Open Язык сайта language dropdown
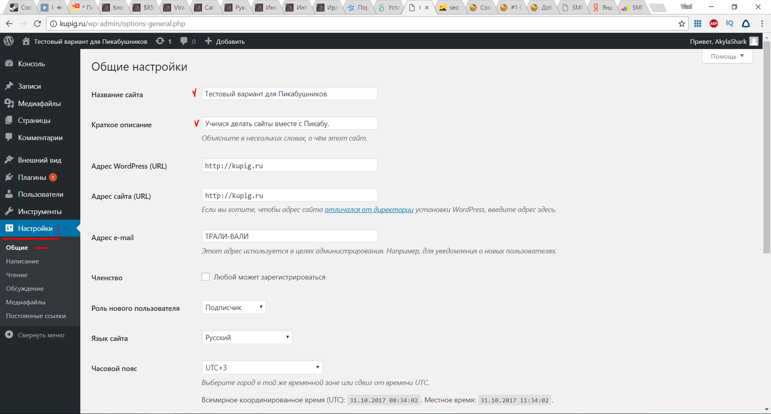 (x=247, y=337)
